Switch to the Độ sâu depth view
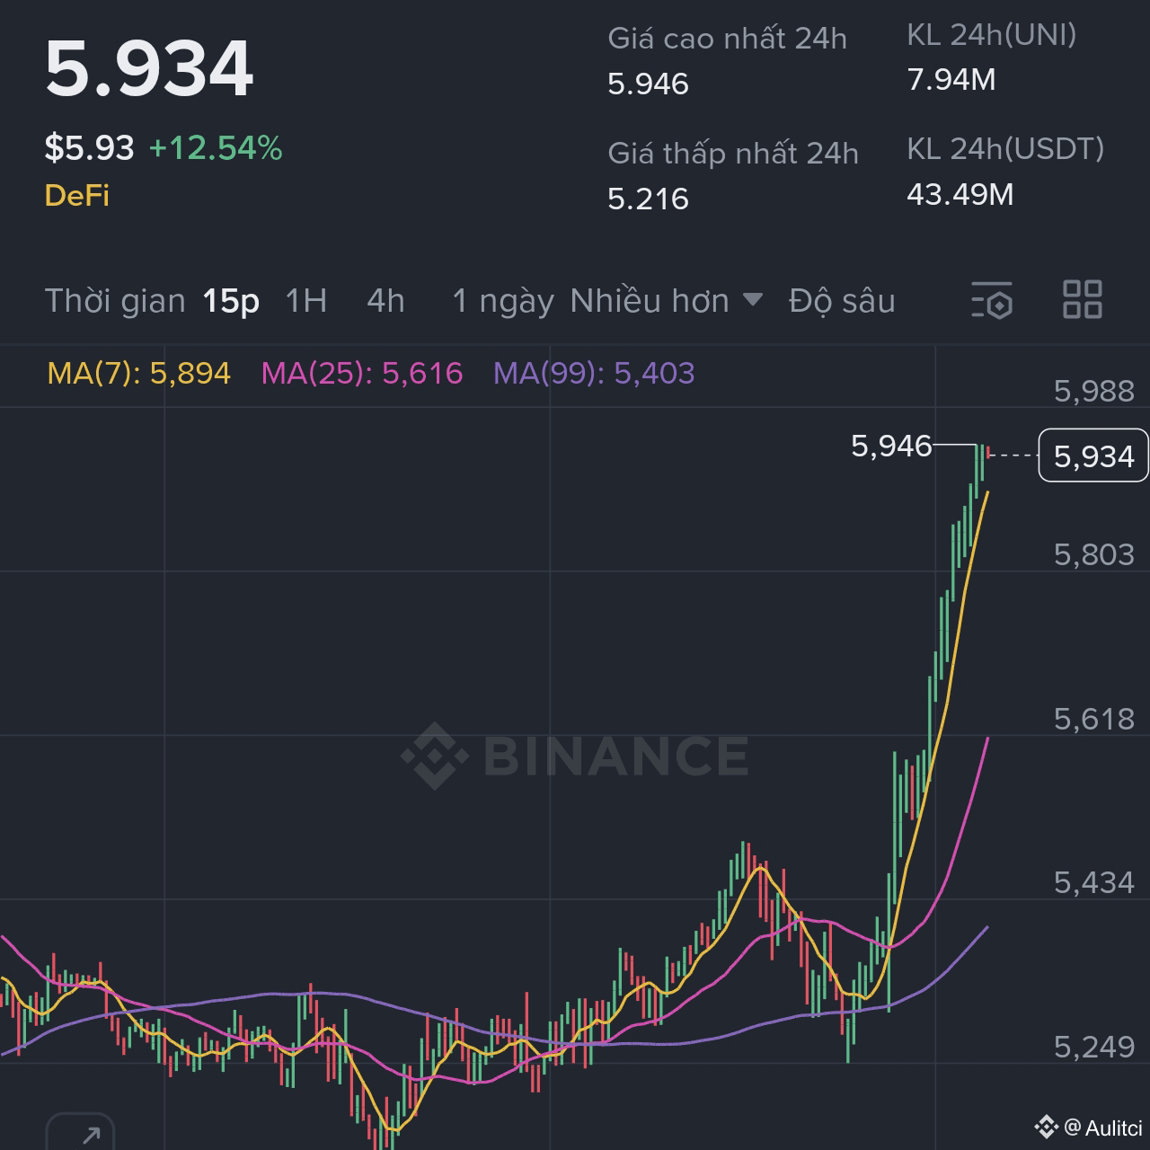 tap(842, 301)
